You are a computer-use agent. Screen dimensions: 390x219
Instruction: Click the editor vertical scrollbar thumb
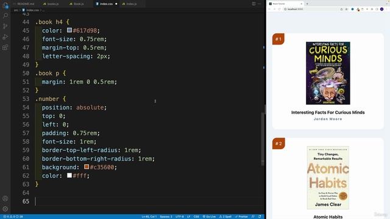click(x=263, y=139)
